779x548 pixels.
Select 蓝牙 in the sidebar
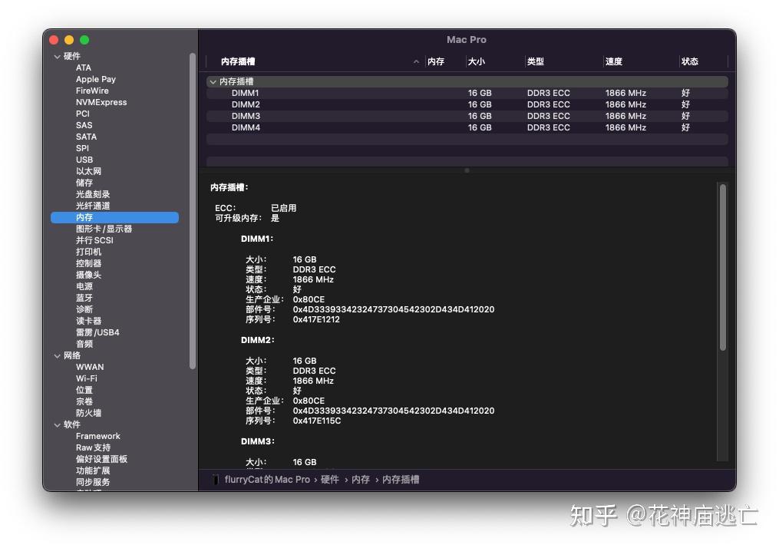tap(84, 298)
